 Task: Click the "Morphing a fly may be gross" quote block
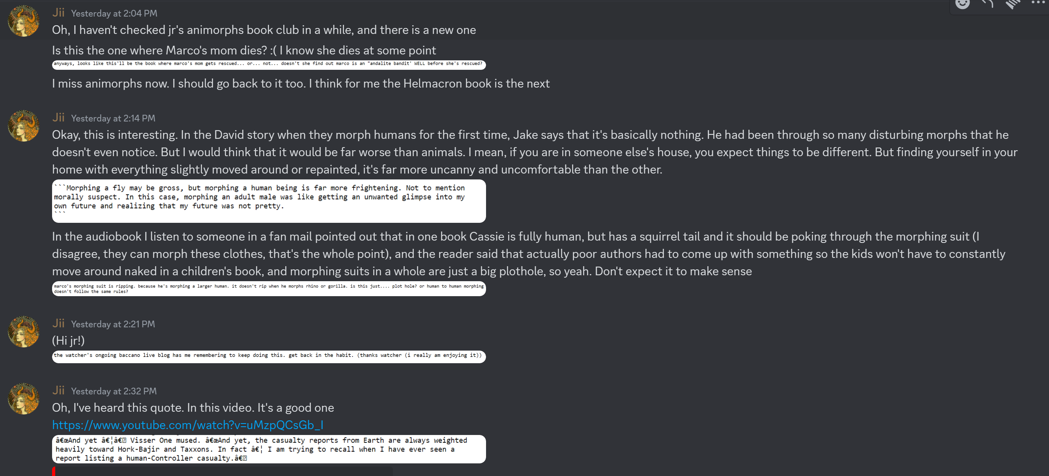pyautogui.click(x=269, y=201)
